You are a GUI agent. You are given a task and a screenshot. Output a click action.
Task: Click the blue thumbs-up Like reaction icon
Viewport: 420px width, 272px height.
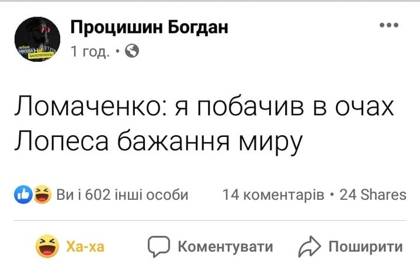[x=23, y=194]
